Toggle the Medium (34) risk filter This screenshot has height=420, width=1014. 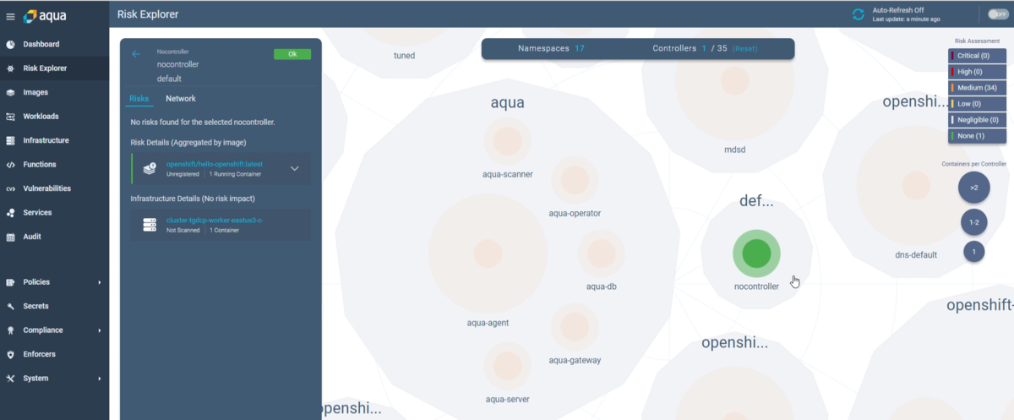pos(977,88)
